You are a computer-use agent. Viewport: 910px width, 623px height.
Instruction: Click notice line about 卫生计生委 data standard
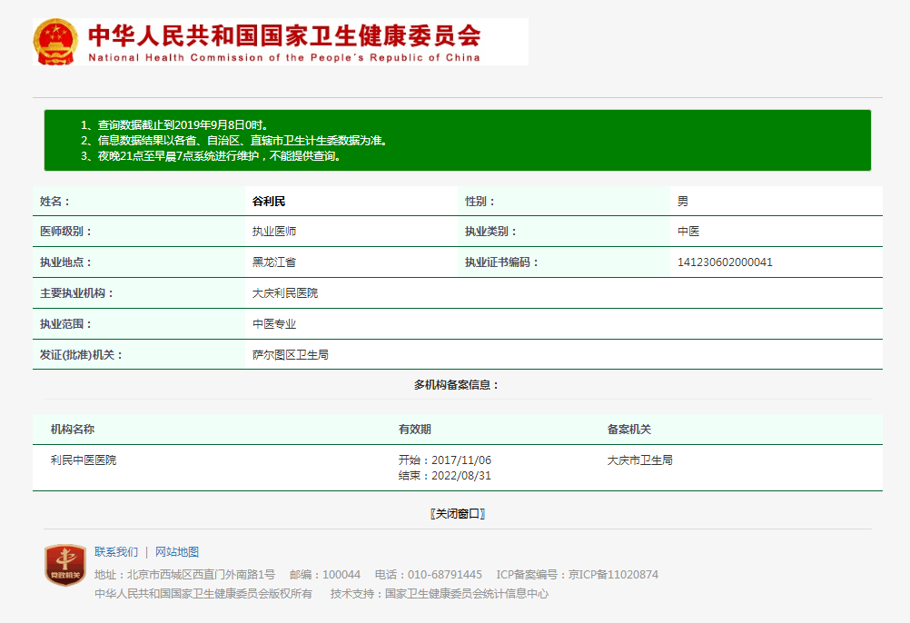(234, 141)
